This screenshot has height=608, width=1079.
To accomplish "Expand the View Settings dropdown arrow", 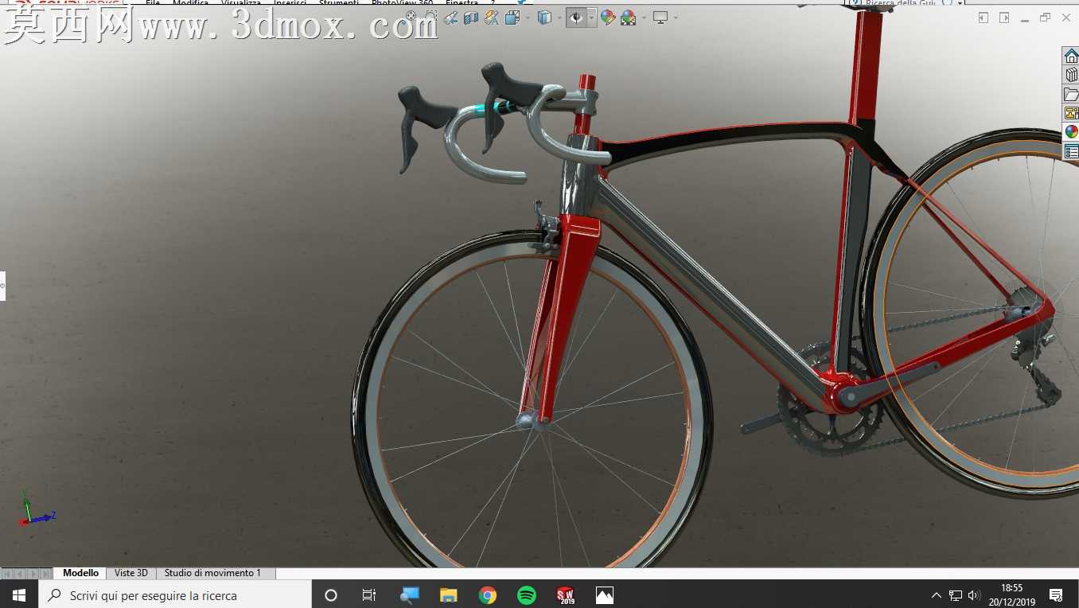I will coord(676,18).
